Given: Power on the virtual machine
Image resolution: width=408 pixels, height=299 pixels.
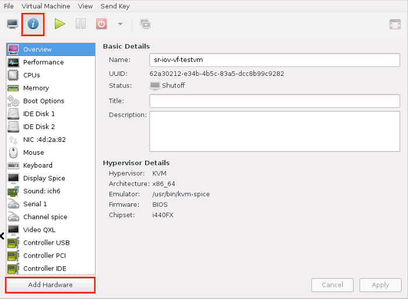Looking at the screenshot, I should (x=60, y=24).
